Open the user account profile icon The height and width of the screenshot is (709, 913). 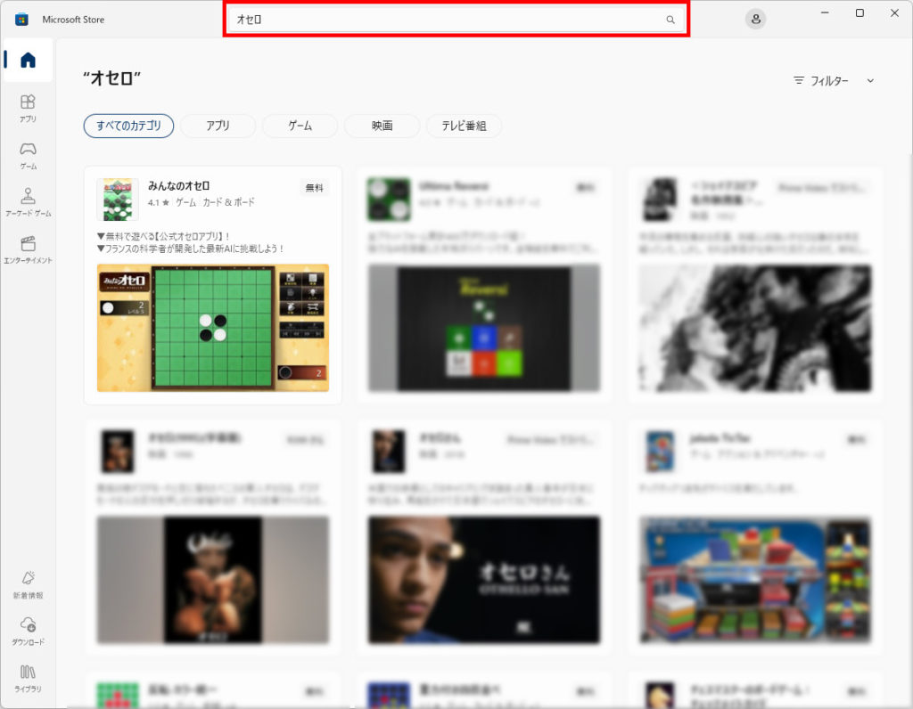click(755, 20)
